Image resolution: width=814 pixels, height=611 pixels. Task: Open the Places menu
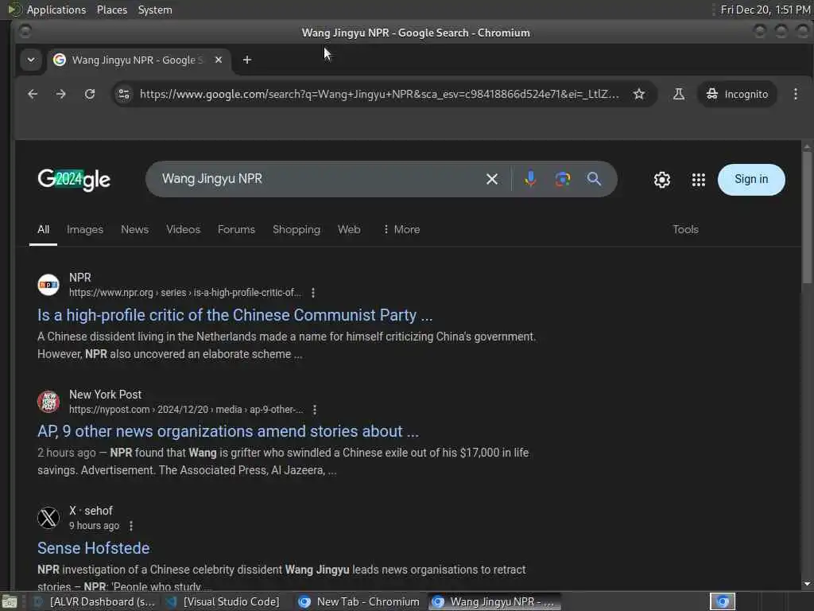coord(111,10)
